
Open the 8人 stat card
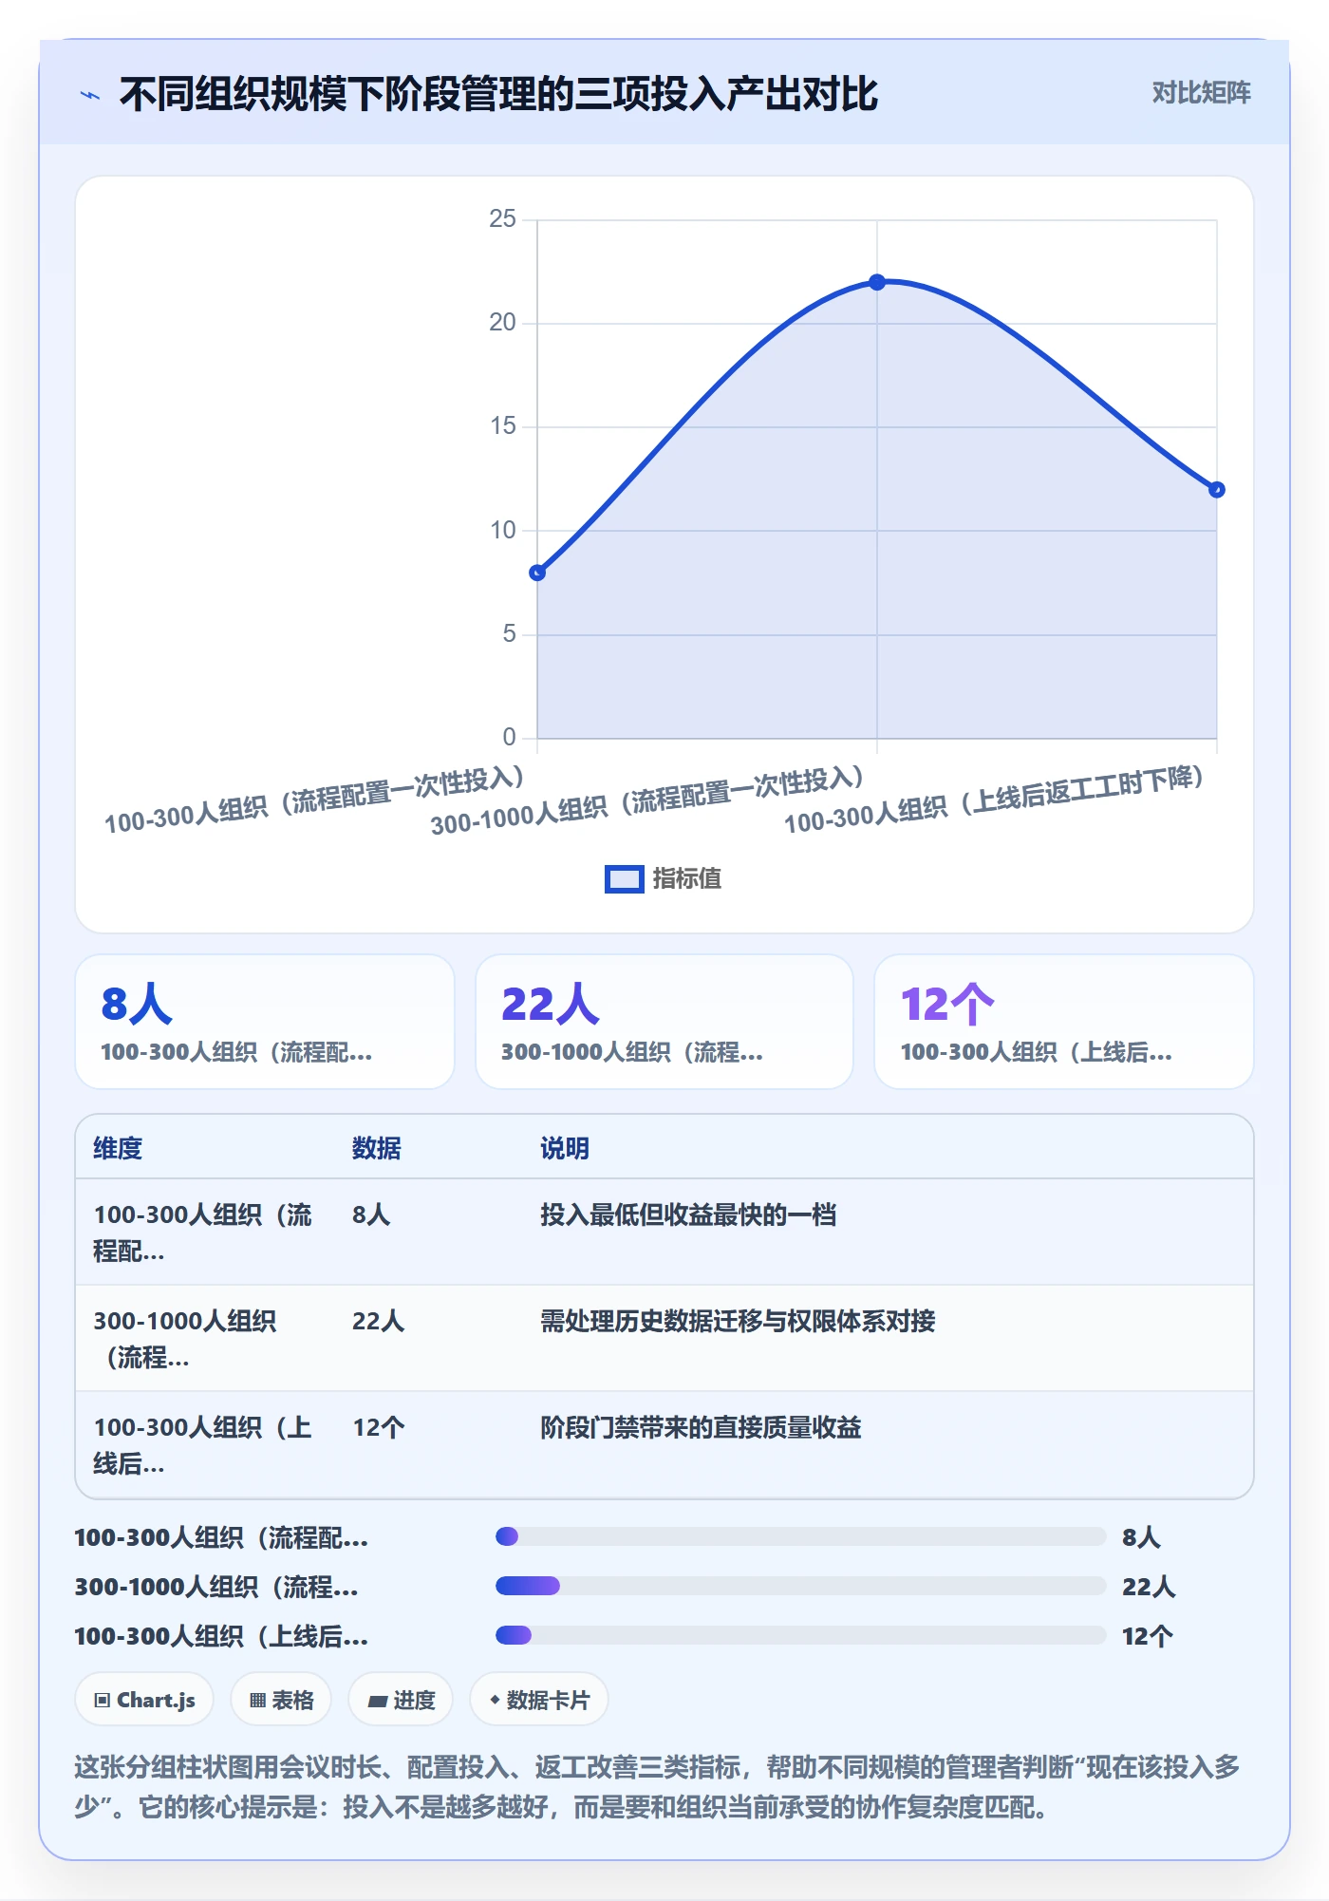pyautogui.click(x=265, y=1022)
